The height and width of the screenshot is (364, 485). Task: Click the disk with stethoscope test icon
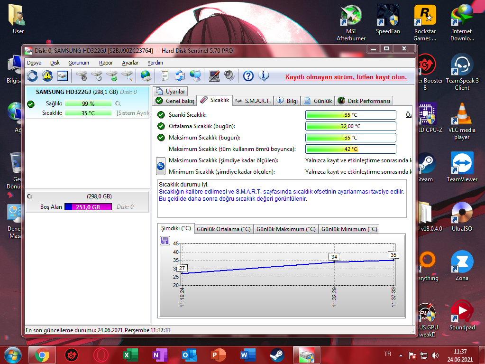[82, 76]
